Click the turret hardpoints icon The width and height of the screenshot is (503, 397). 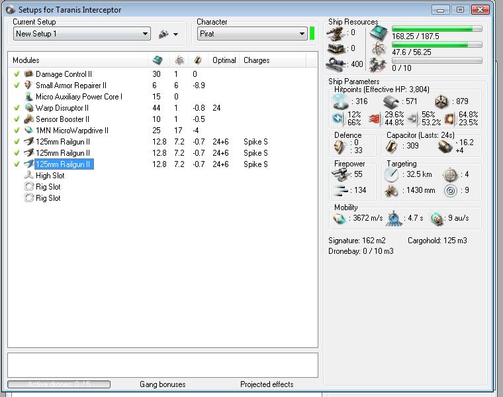pyautogui.click(x=336, y=33)
